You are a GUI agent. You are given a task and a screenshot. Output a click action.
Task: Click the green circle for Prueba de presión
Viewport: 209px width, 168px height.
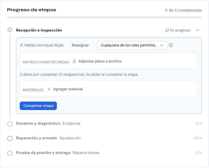coord(10,153)
